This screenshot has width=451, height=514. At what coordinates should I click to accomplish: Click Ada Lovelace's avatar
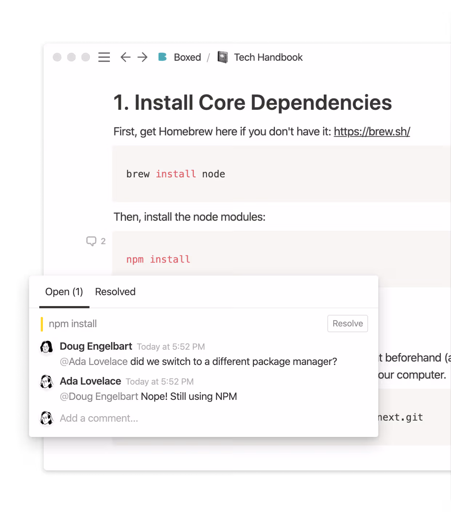coord(46,382)
